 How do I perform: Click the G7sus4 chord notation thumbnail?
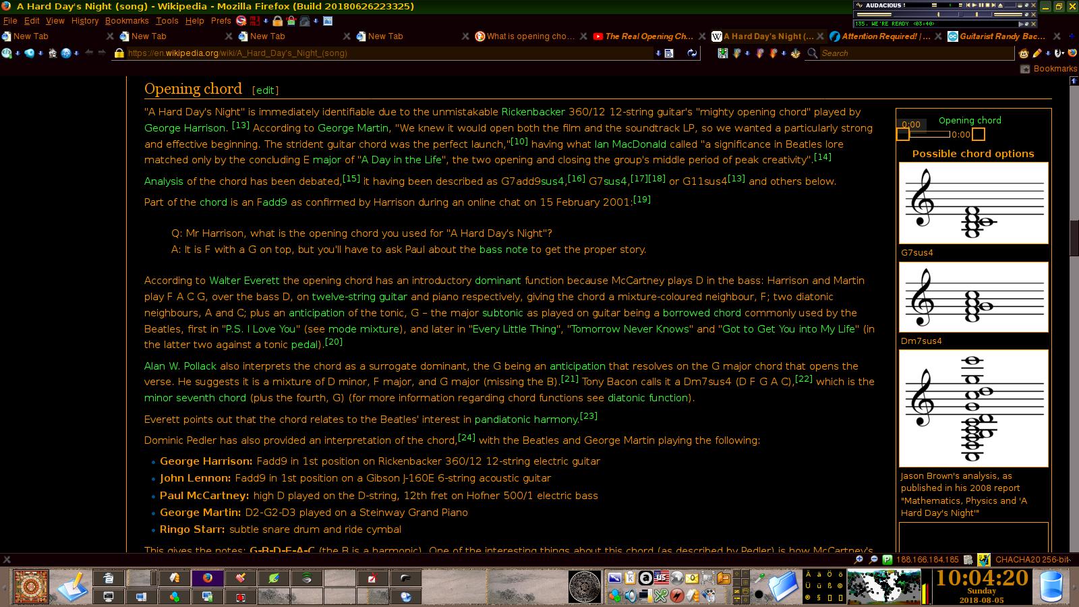click(973, 203)
